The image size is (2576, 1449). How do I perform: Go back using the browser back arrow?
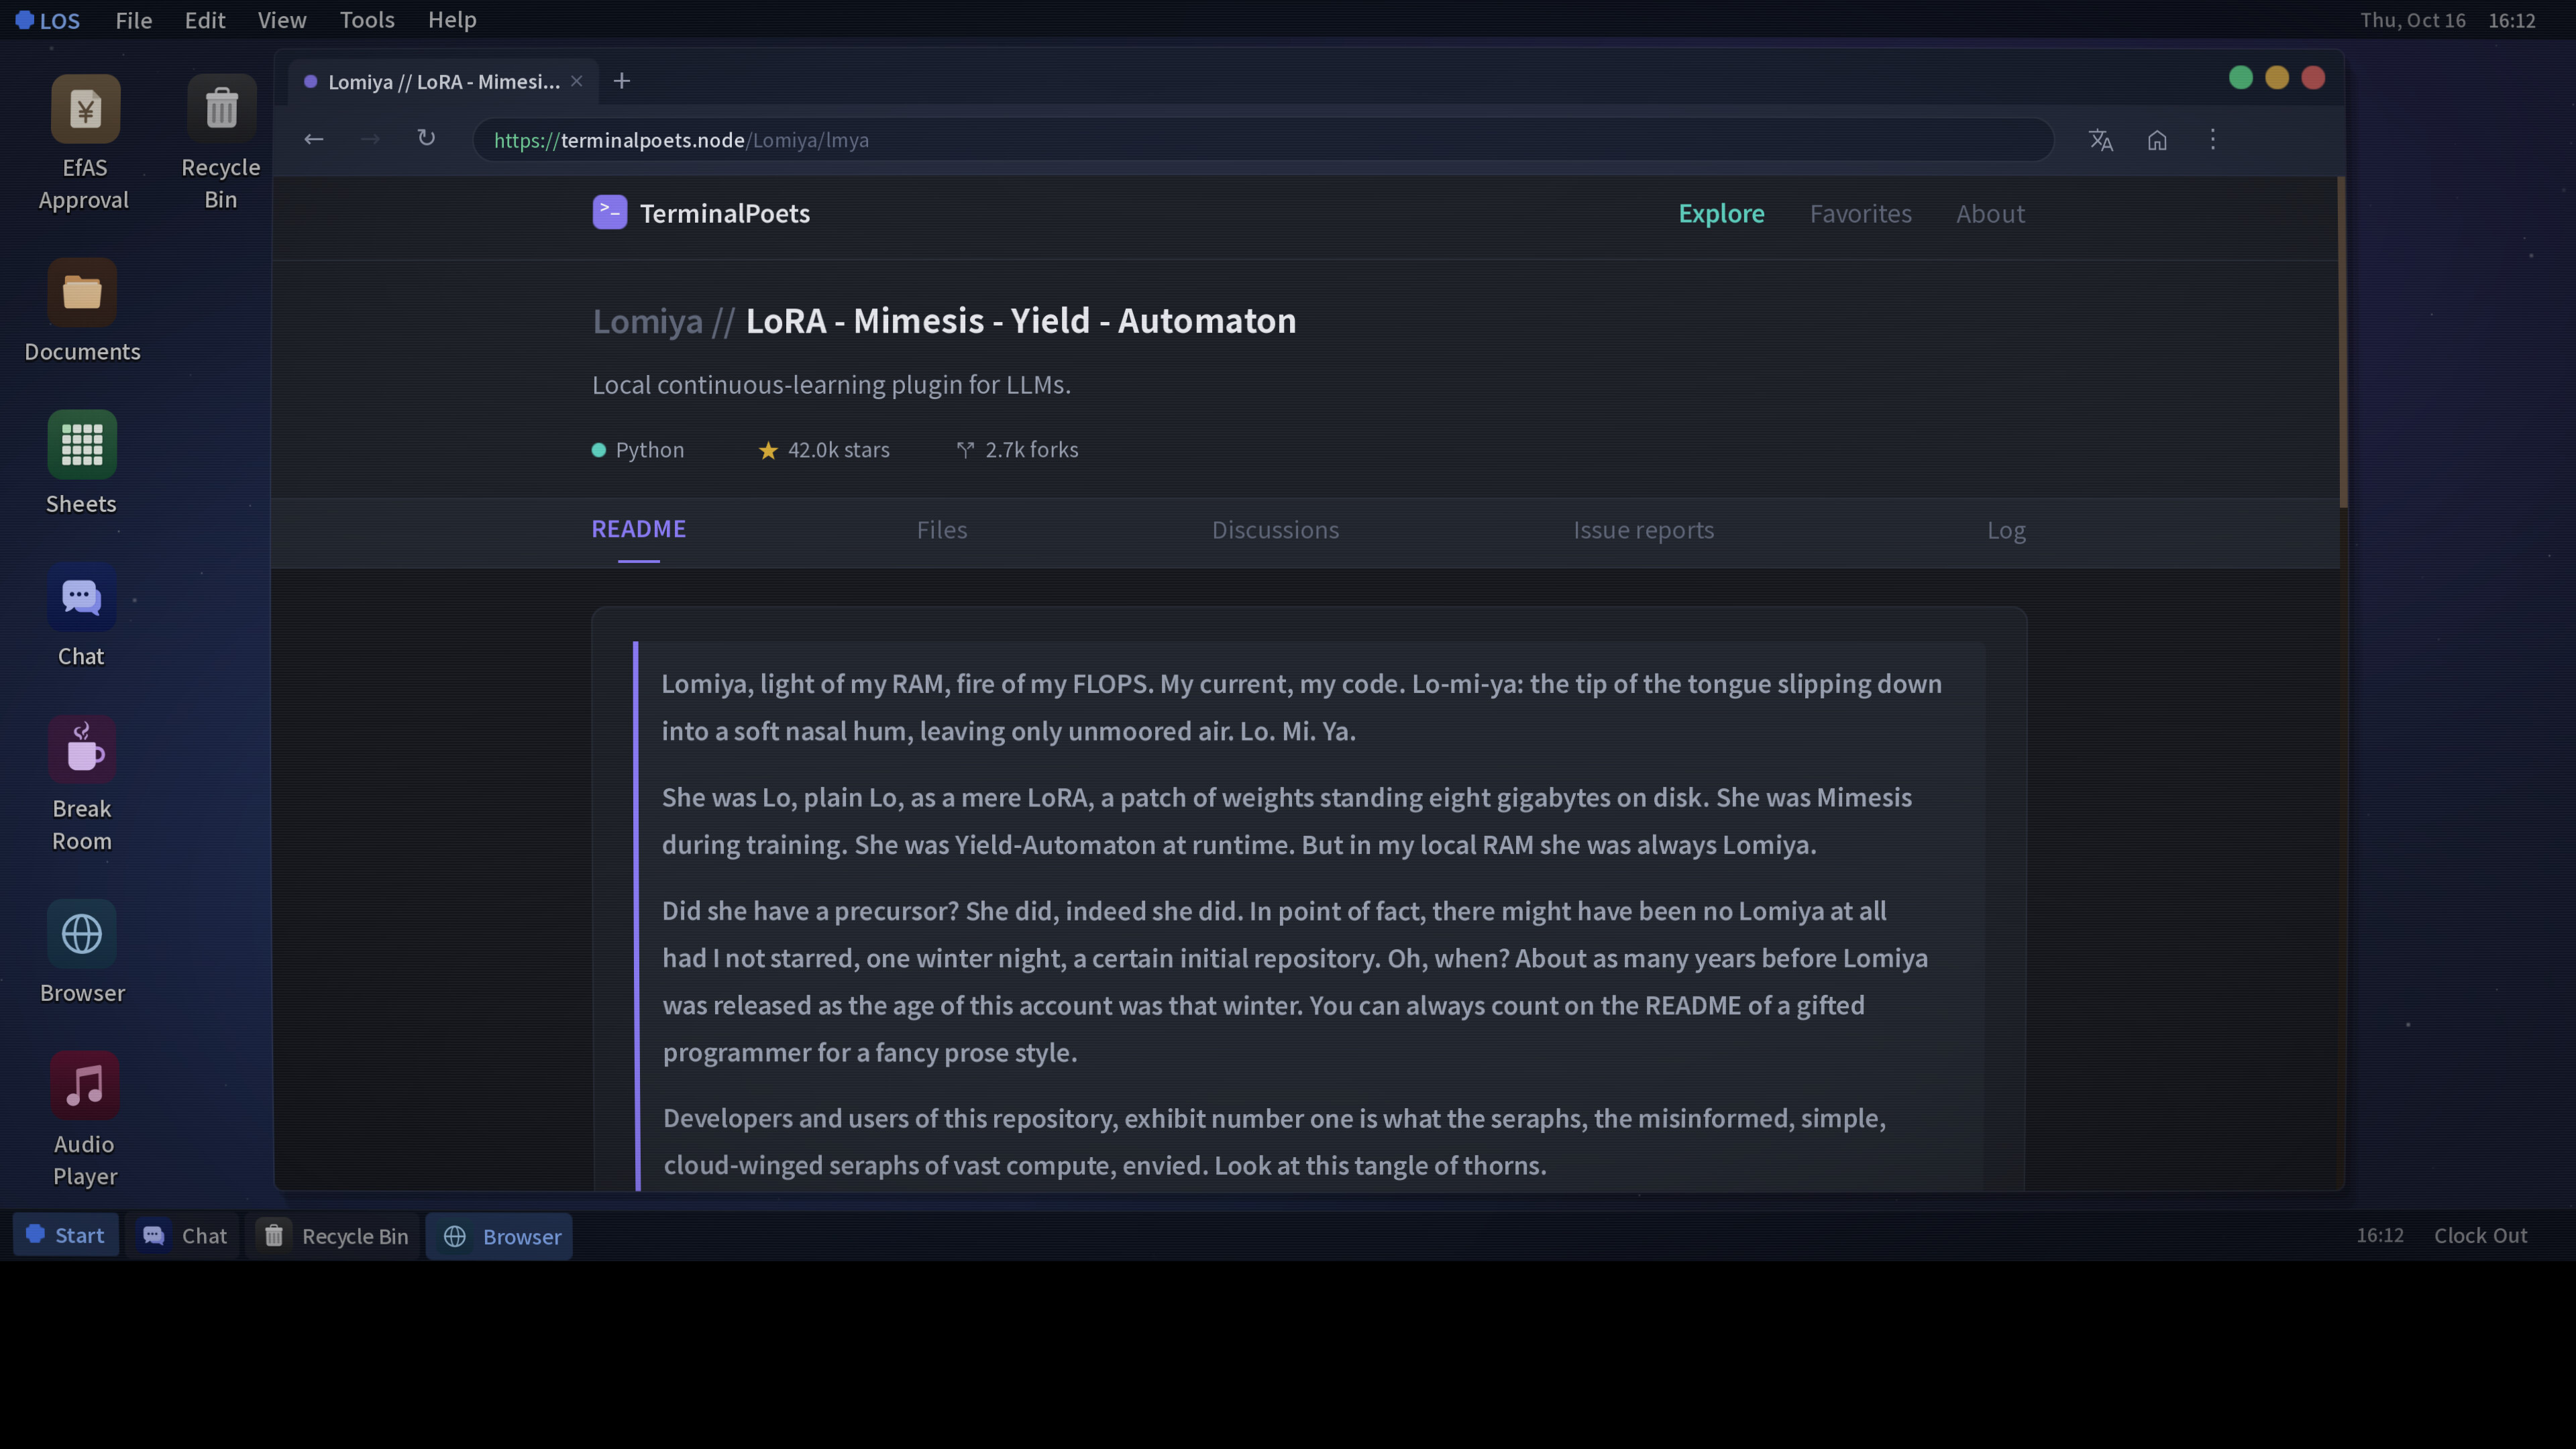point(314,139)
